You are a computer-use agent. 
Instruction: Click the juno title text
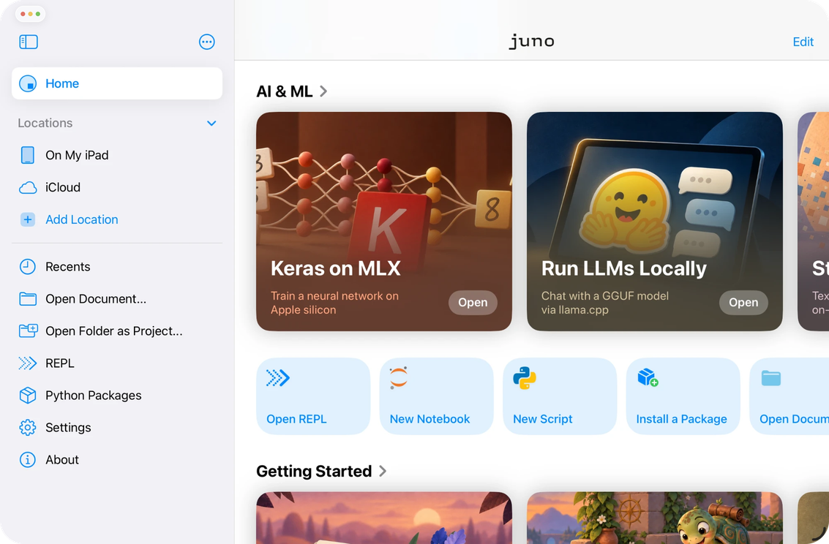pyautogui.click(x=531, y=41)
